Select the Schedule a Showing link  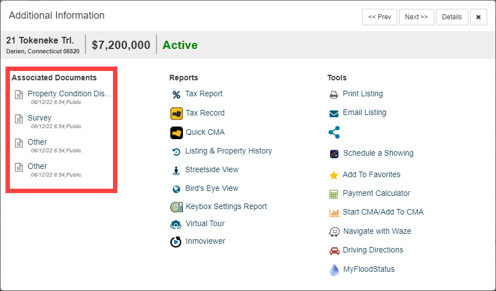click(x=378, y=153)
